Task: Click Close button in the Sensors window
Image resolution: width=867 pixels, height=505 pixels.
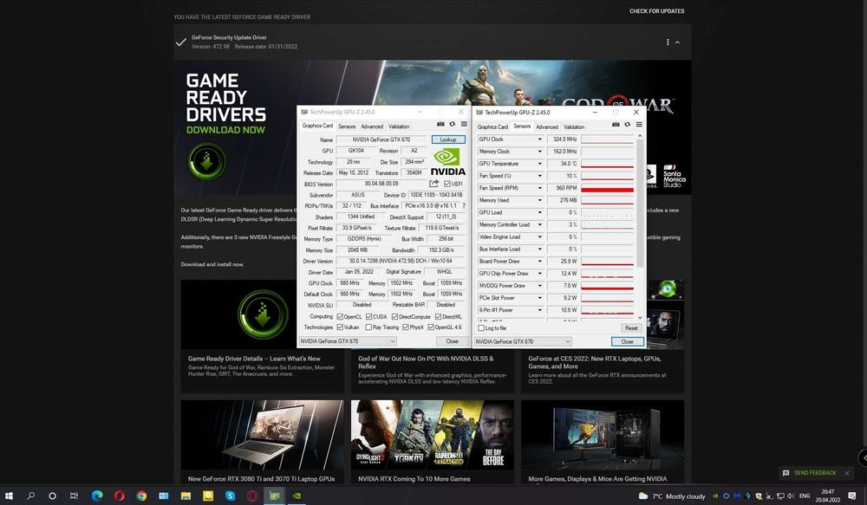Action: [627, 341]
